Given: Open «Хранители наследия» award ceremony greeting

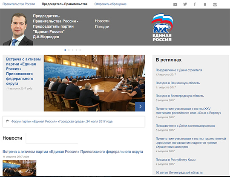Looking at the screenshot, I should [191, 143].
